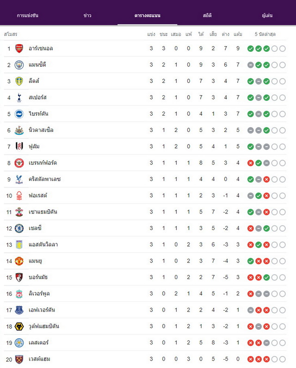Open the อาร์เซนอล team name link

[x=41, y=49]
